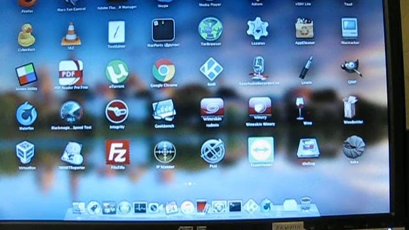Image resolution: width=409 pixels, height=230 pixels.
Task: Open the Trash in the Dock
Action: click(x=305, y=204)
